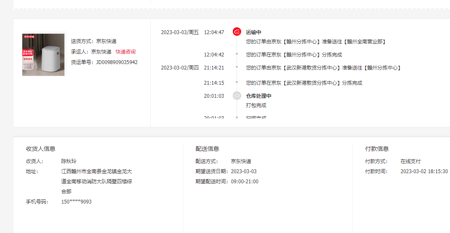Click the 2023-03-03/周五 date label
Viewport: 450px width, 233px height.
[180, 32]
